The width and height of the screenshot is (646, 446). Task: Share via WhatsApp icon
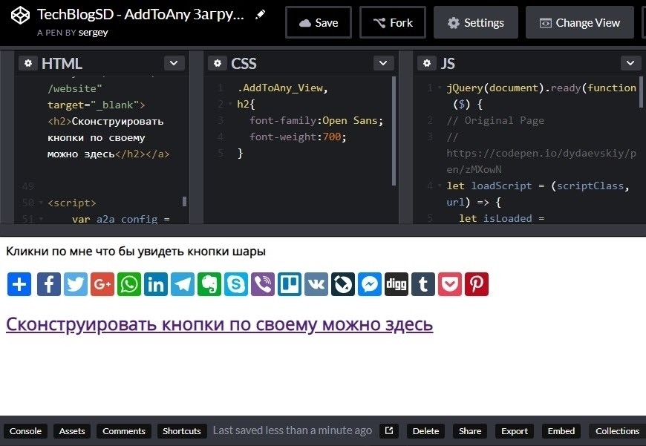tap(129, 284)
